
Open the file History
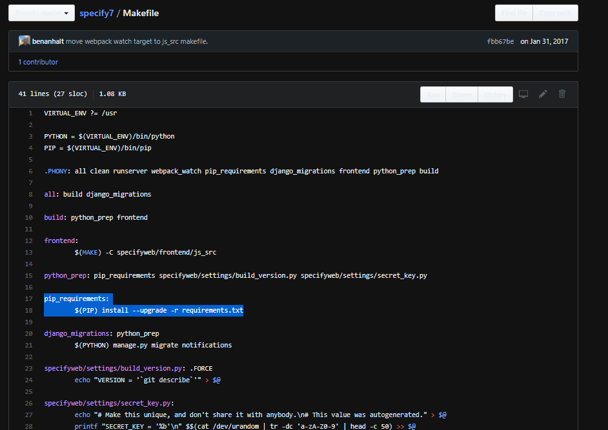click(494, 94)
